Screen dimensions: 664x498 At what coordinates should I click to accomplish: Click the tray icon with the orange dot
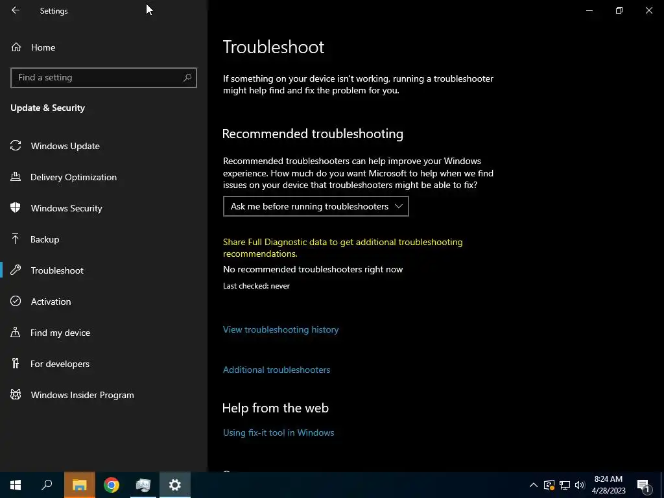549,485
